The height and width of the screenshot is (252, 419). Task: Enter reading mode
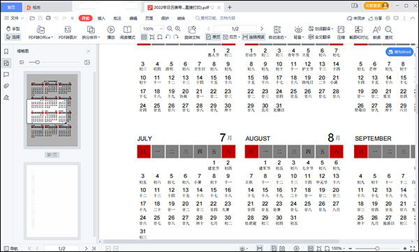point(128,32)
